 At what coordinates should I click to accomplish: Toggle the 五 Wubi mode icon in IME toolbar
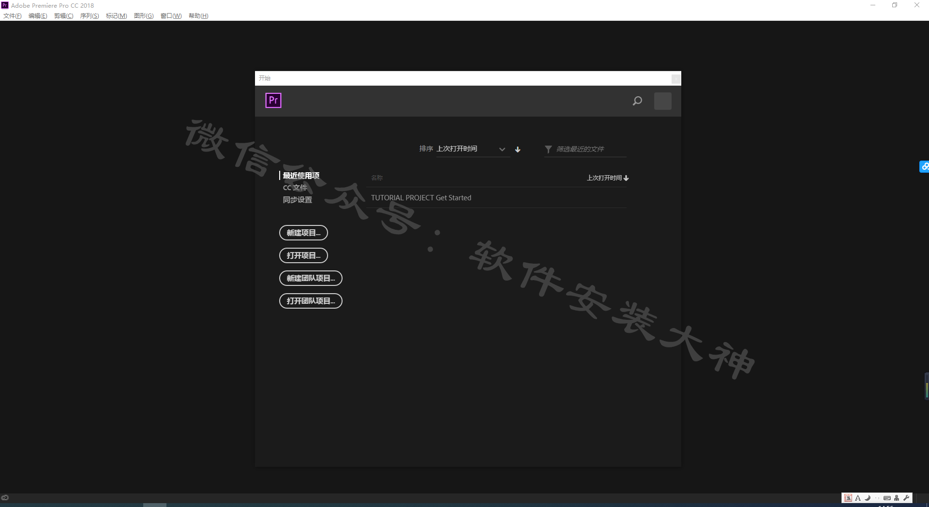pos(848,498)
